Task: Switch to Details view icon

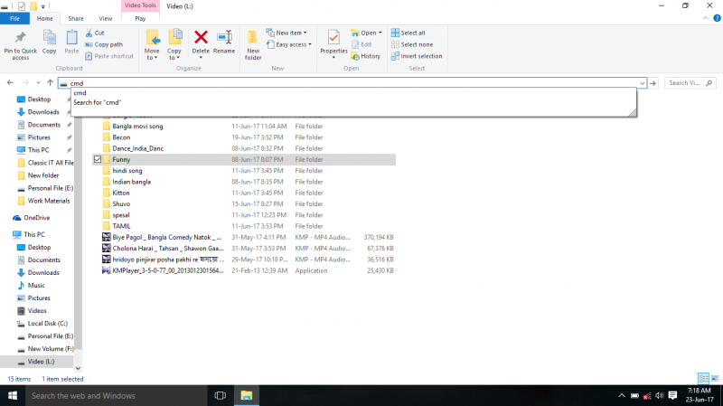Action: (x=703, y=379)
